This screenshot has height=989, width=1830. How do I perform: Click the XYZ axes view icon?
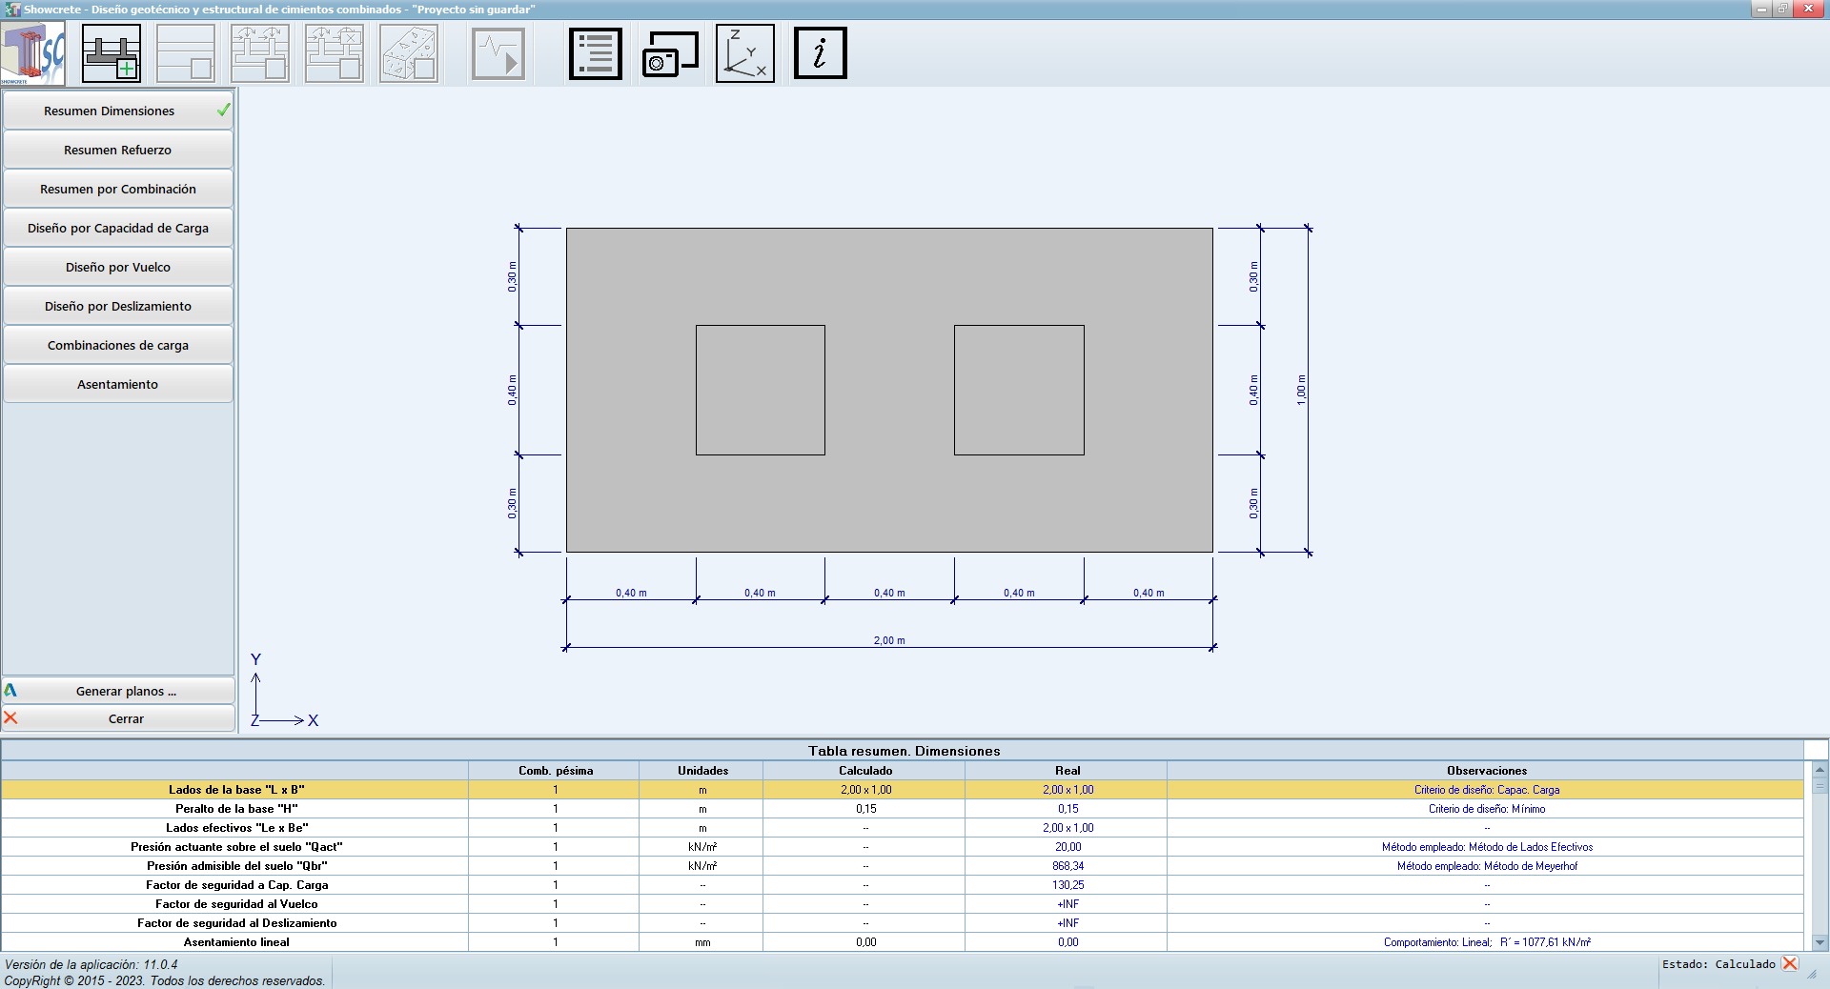[x=744, y=53]
